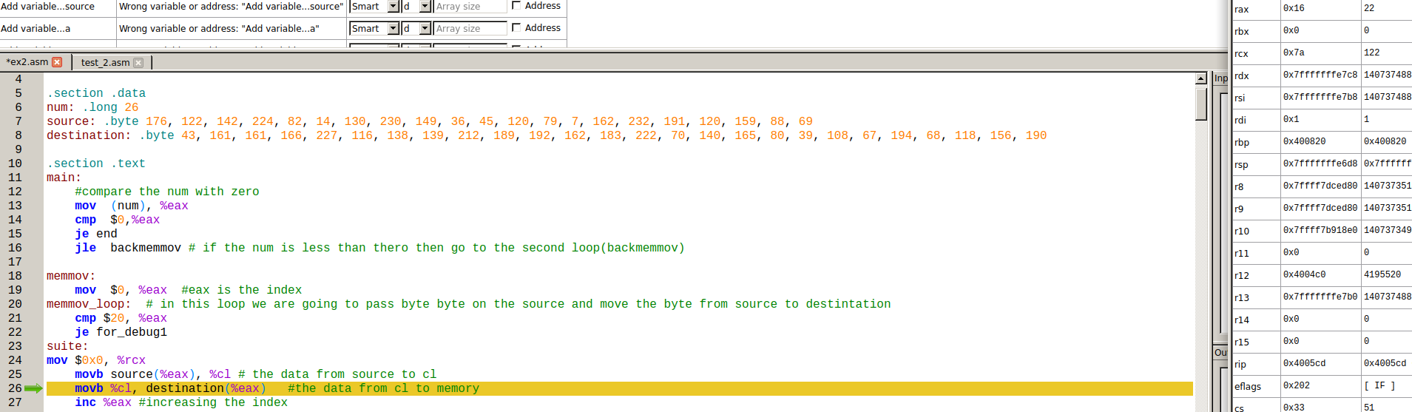The width and height of the screenshot is (1412, 412).
Task: Click the highlighted movb %cl, destination line
Action: (619, 388)
